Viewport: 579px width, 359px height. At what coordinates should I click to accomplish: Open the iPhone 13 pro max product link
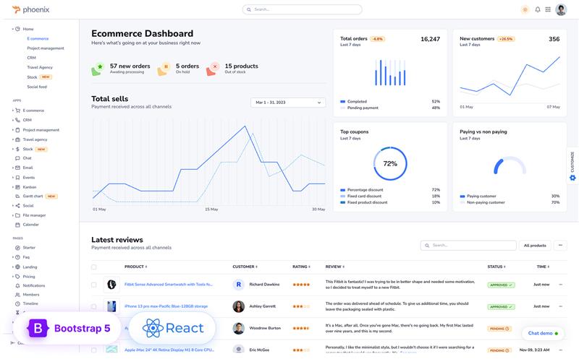[166, 306]
